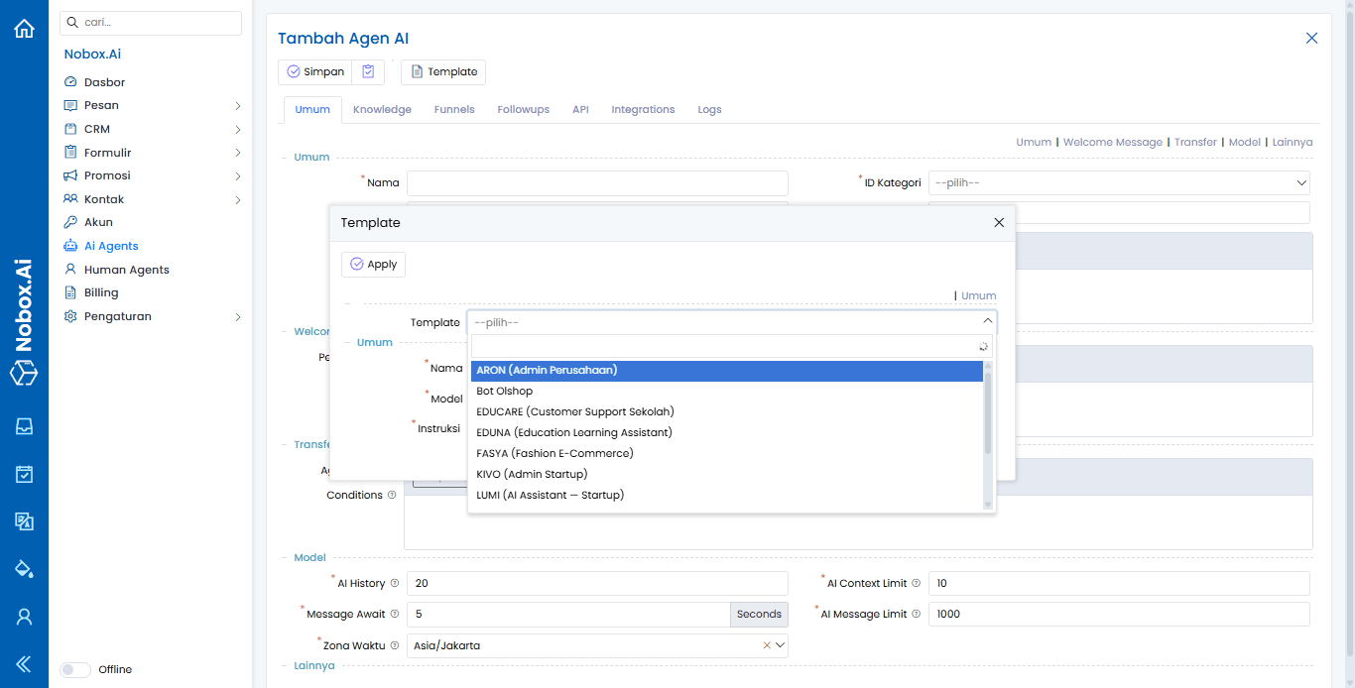Open the Integrations tab
1355x688 pixels.
(643, 109)
